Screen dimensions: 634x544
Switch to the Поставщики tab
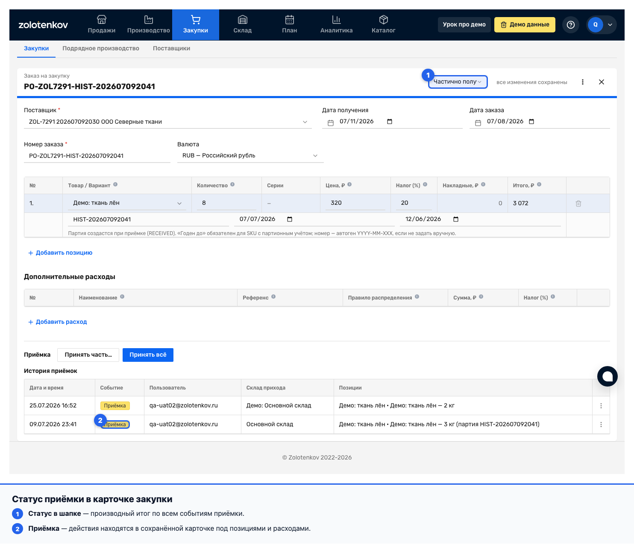171,49
